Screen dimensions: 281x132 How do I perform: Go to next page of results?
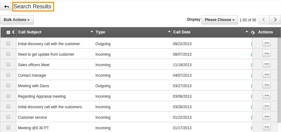click(275, 20)
